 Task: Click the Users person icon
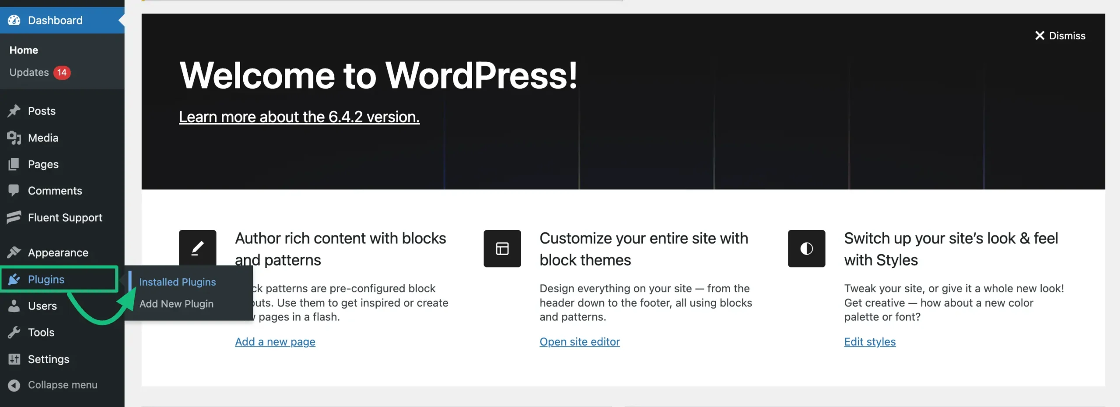[x=14, y=306]
